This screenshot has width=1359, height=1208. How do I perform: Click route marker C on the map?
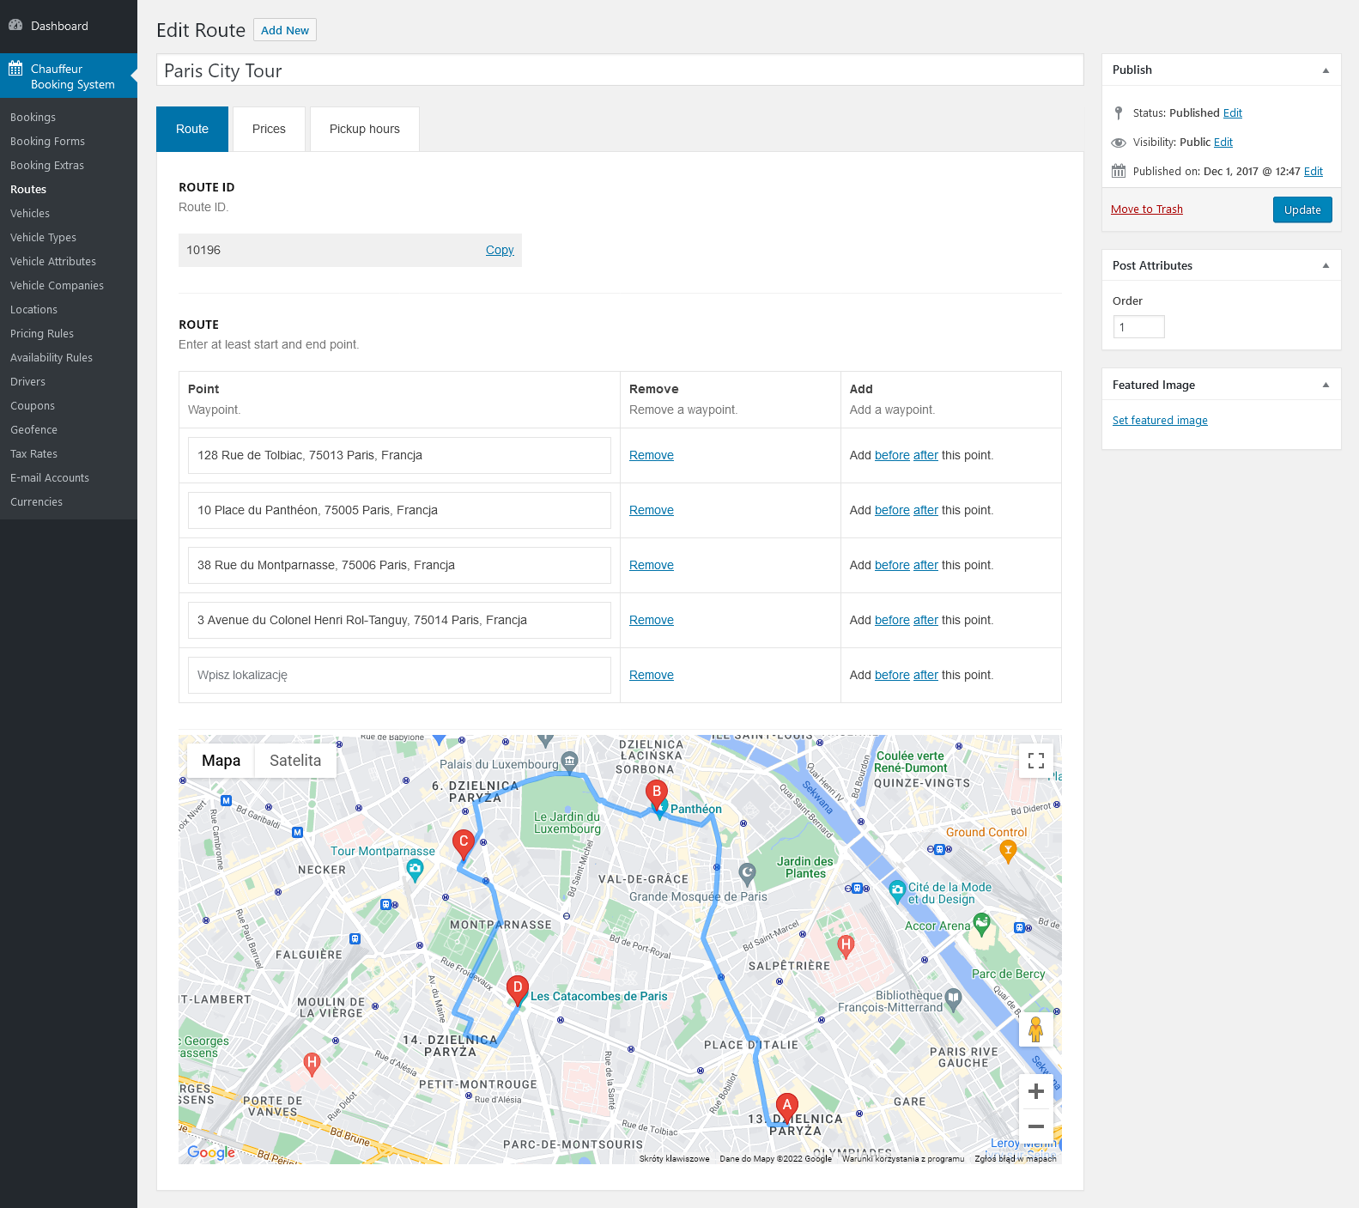464,843
